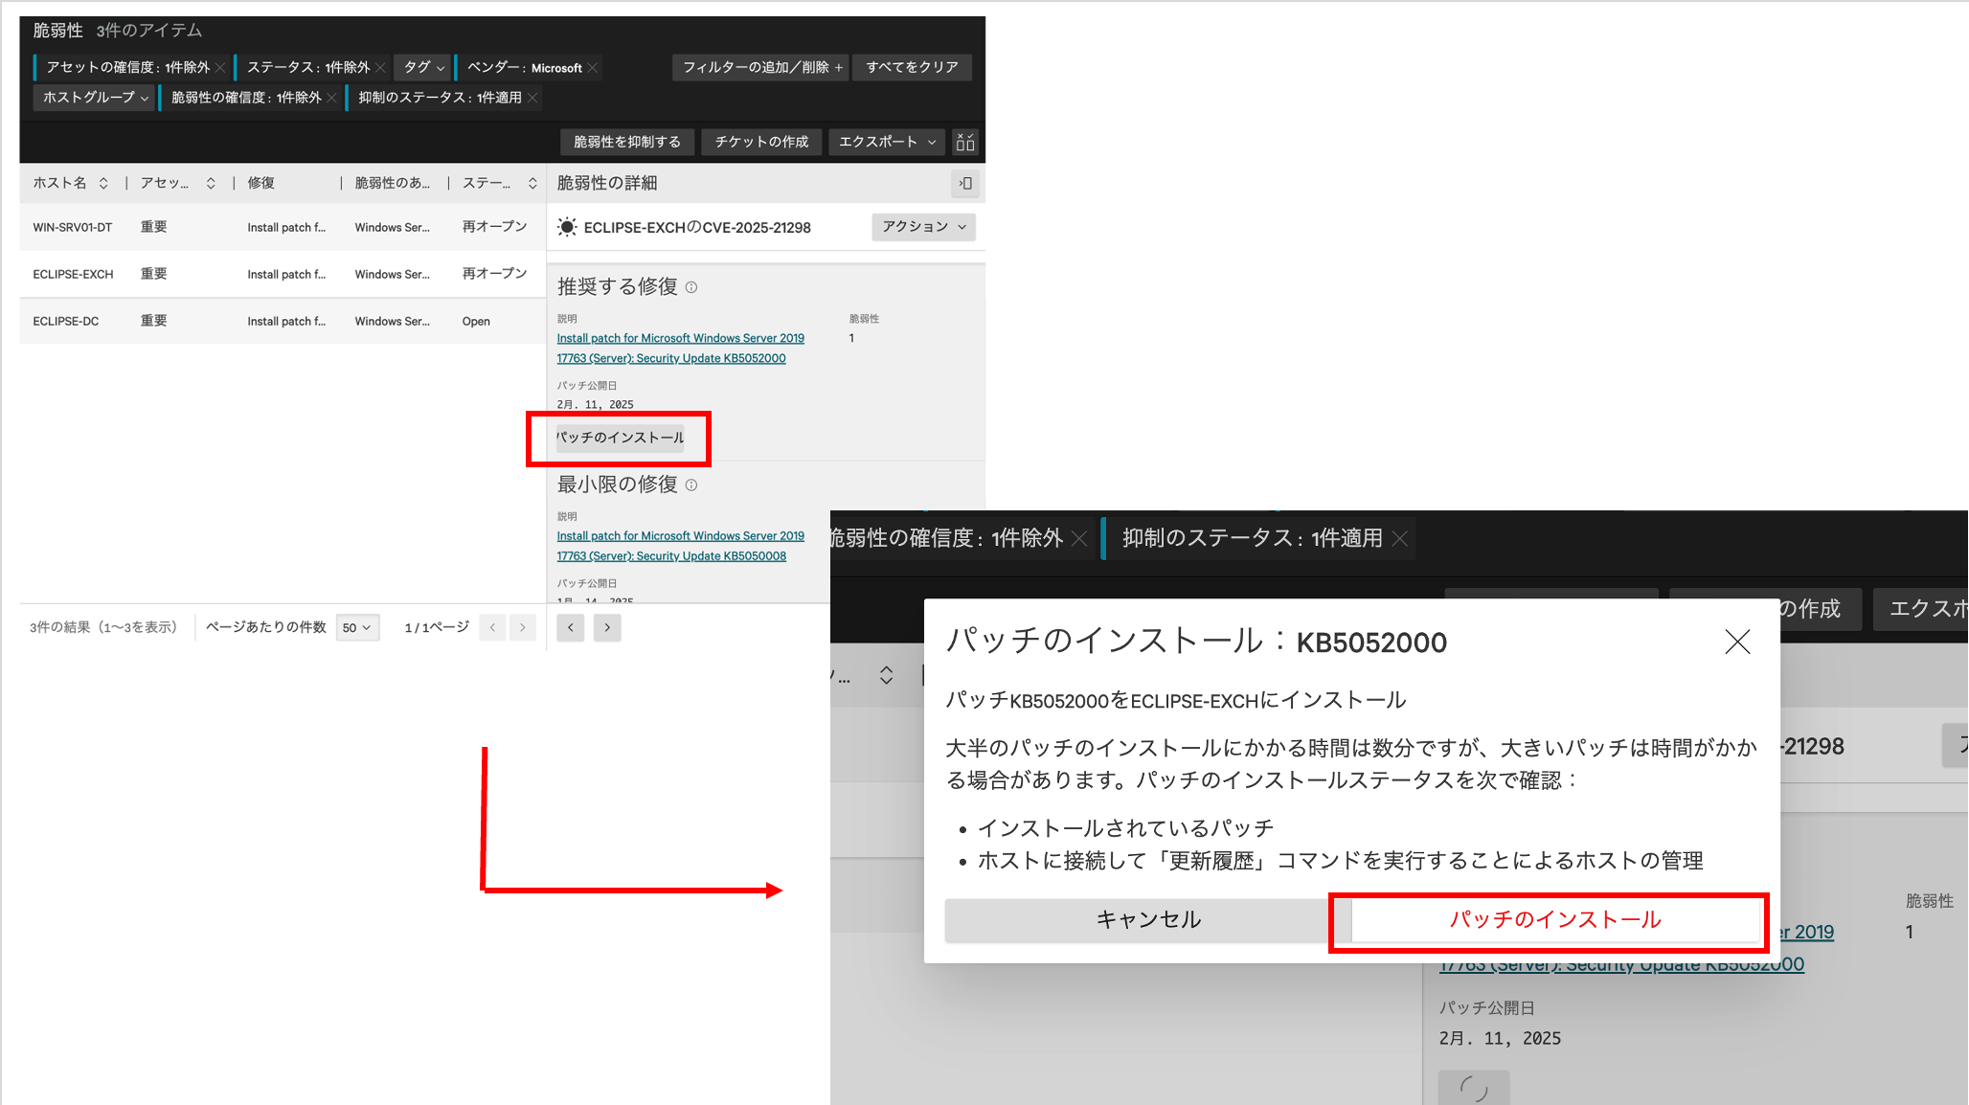
Task: Click ベンダー: Microsoft filter label
Action: click(x=524, y=68)
